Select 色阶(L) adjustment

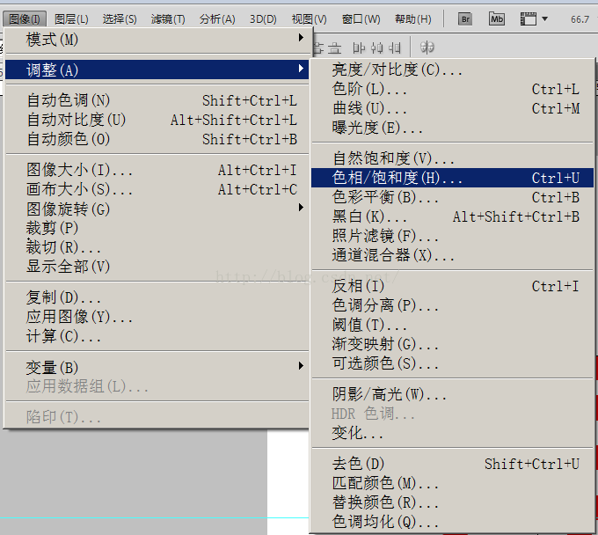click(x=452, y=89)
